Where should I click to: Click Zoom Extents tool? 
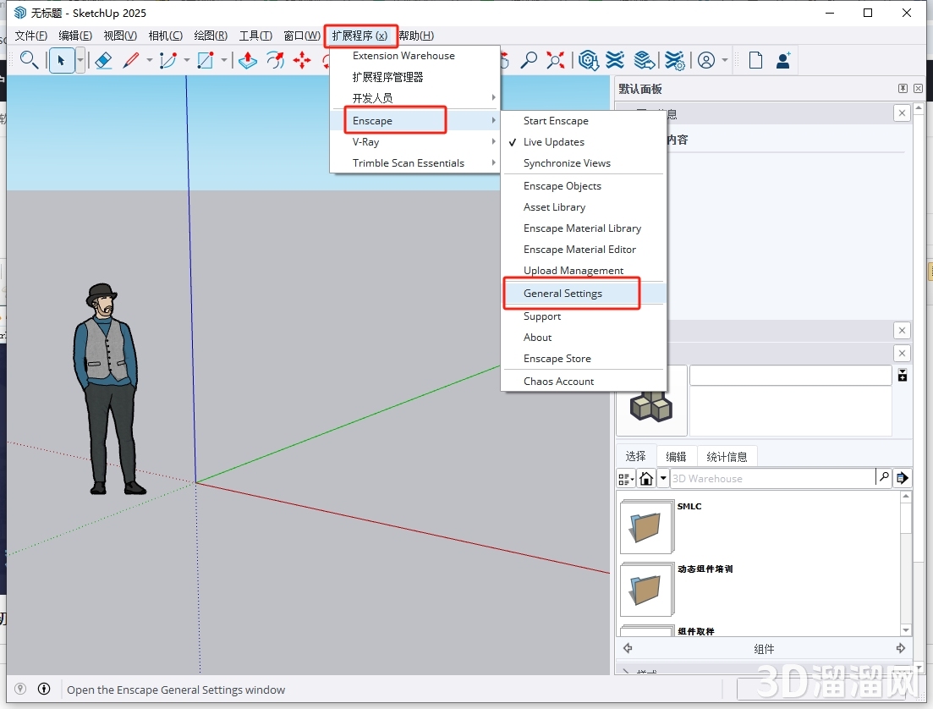coord(555,60)
